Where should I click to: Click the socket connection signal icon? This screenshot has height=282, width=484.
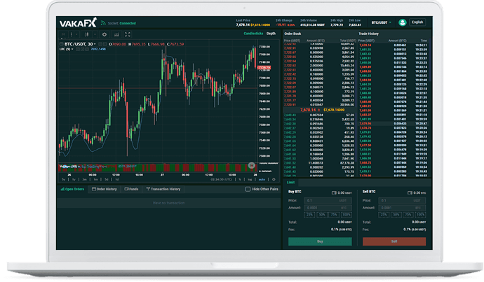tap(103, 23)
